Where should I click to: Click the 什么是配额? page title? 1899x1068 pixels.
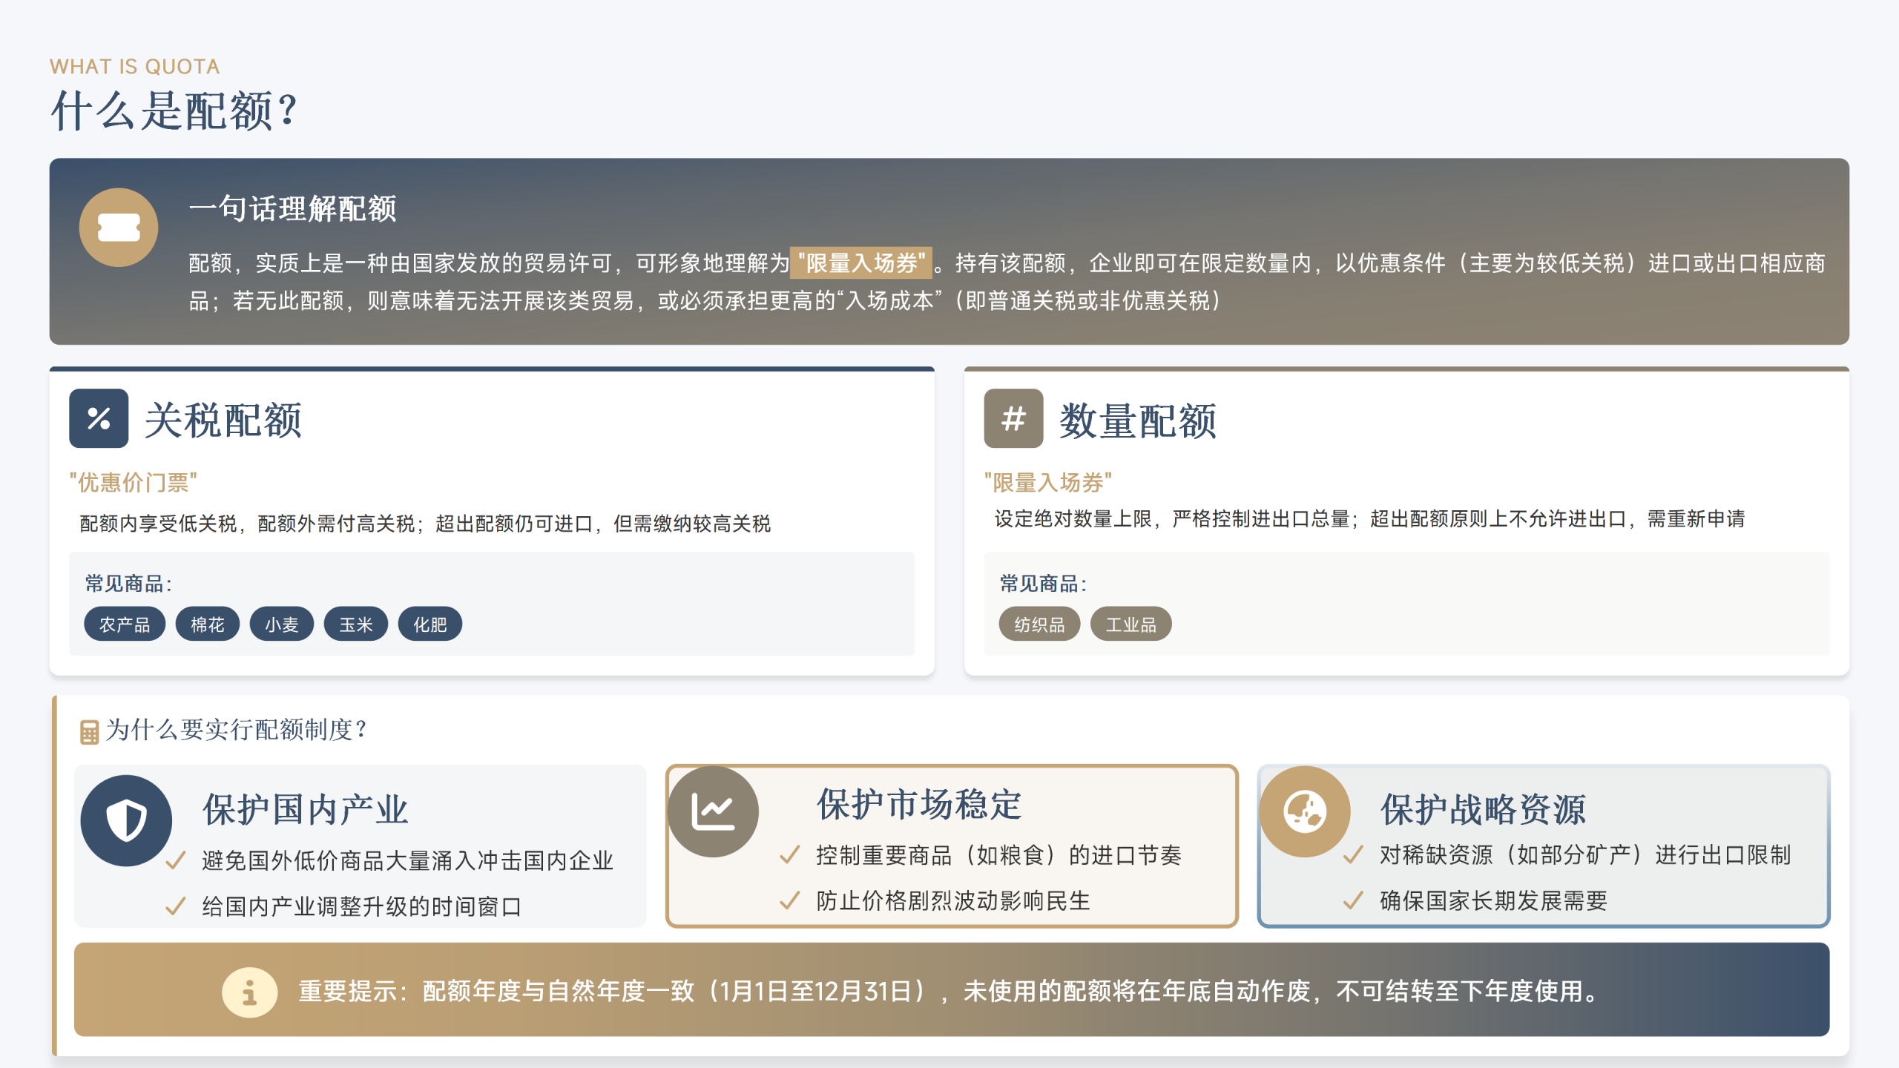[174, 111]
